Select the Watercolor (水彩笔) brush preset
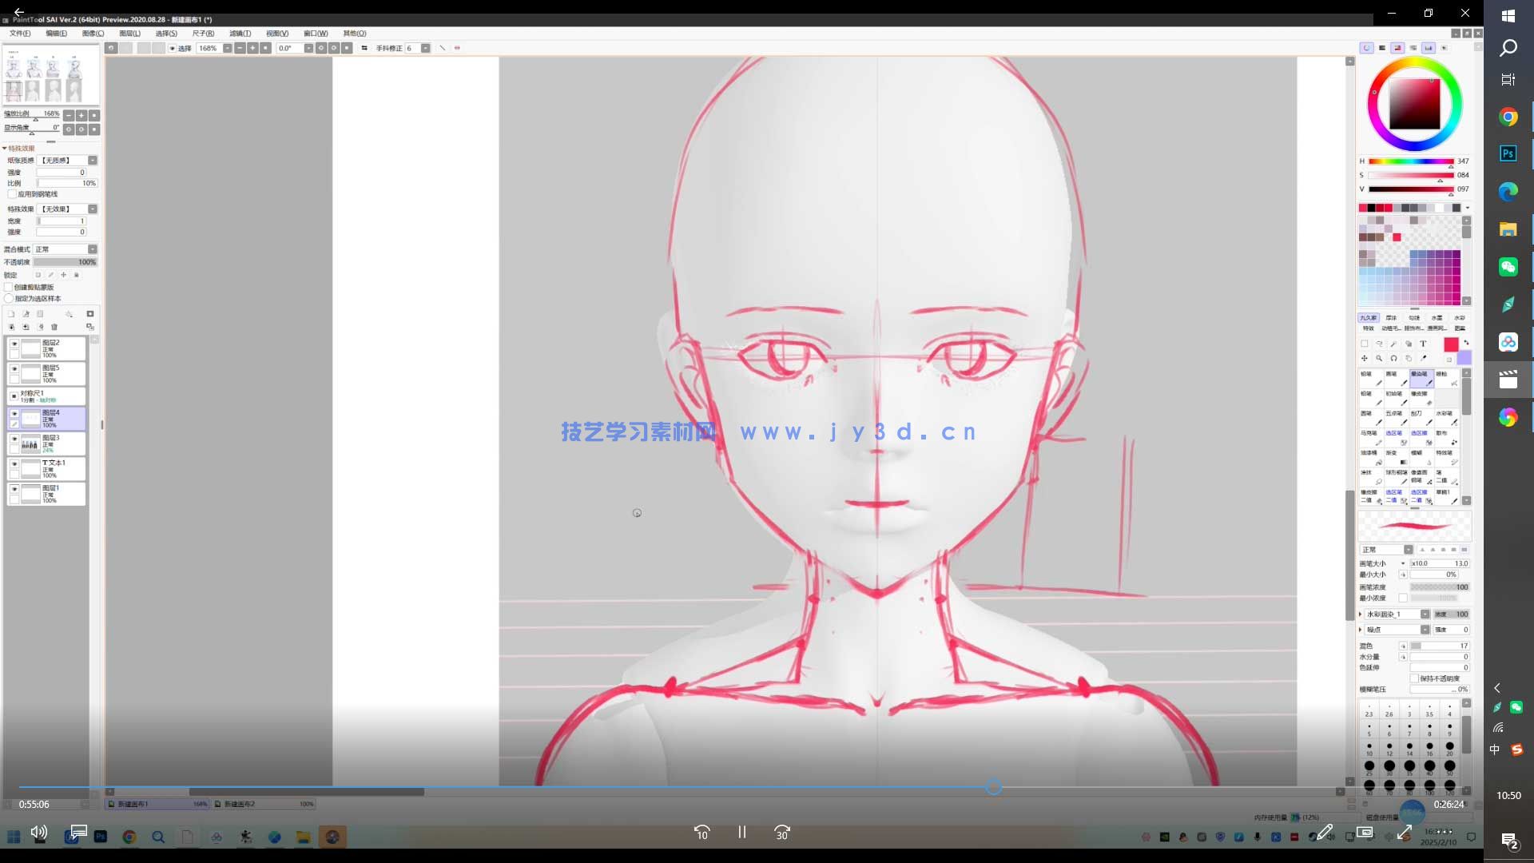Image resolution: width=1534 pixels, height=863 pixels. [x=1448, y=418]
